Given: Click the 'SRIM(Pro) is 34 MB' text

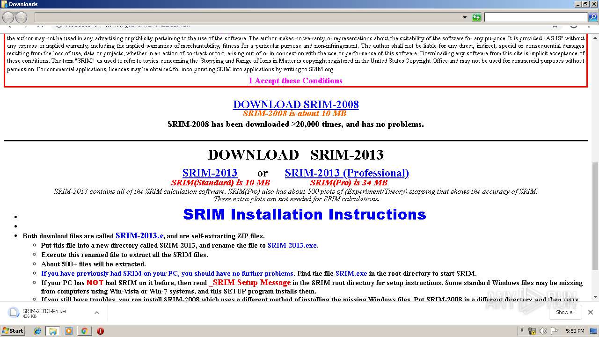Looking at the screenshot, I should [349, 183].
